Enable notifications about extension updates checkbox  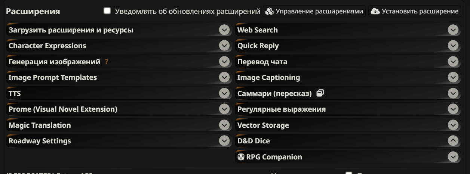coord(107,11)
